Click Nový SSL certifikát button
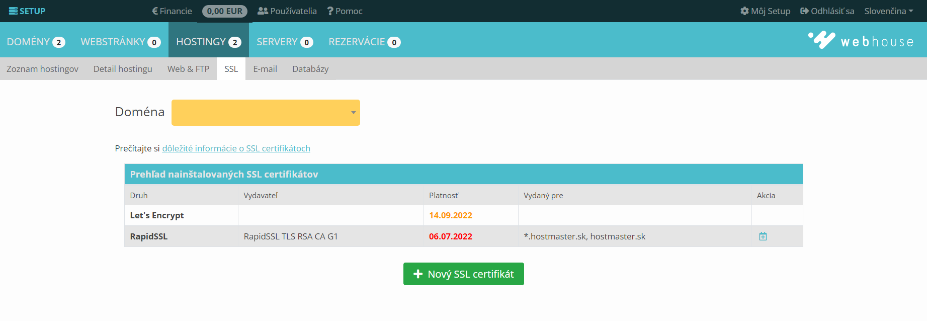This screenshot has height=336, width=927. 463,274
